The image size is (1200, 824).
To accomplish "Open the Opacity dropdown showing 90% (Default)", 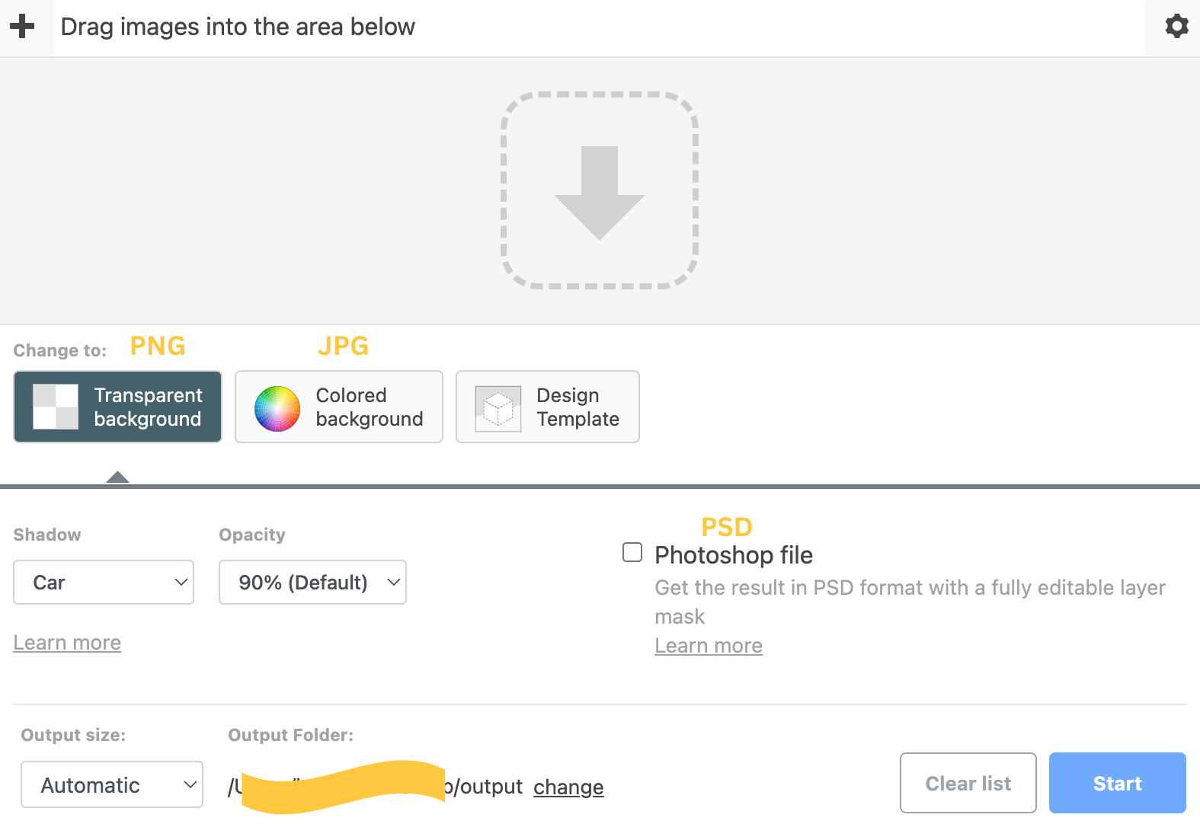I will click(312, 583).
